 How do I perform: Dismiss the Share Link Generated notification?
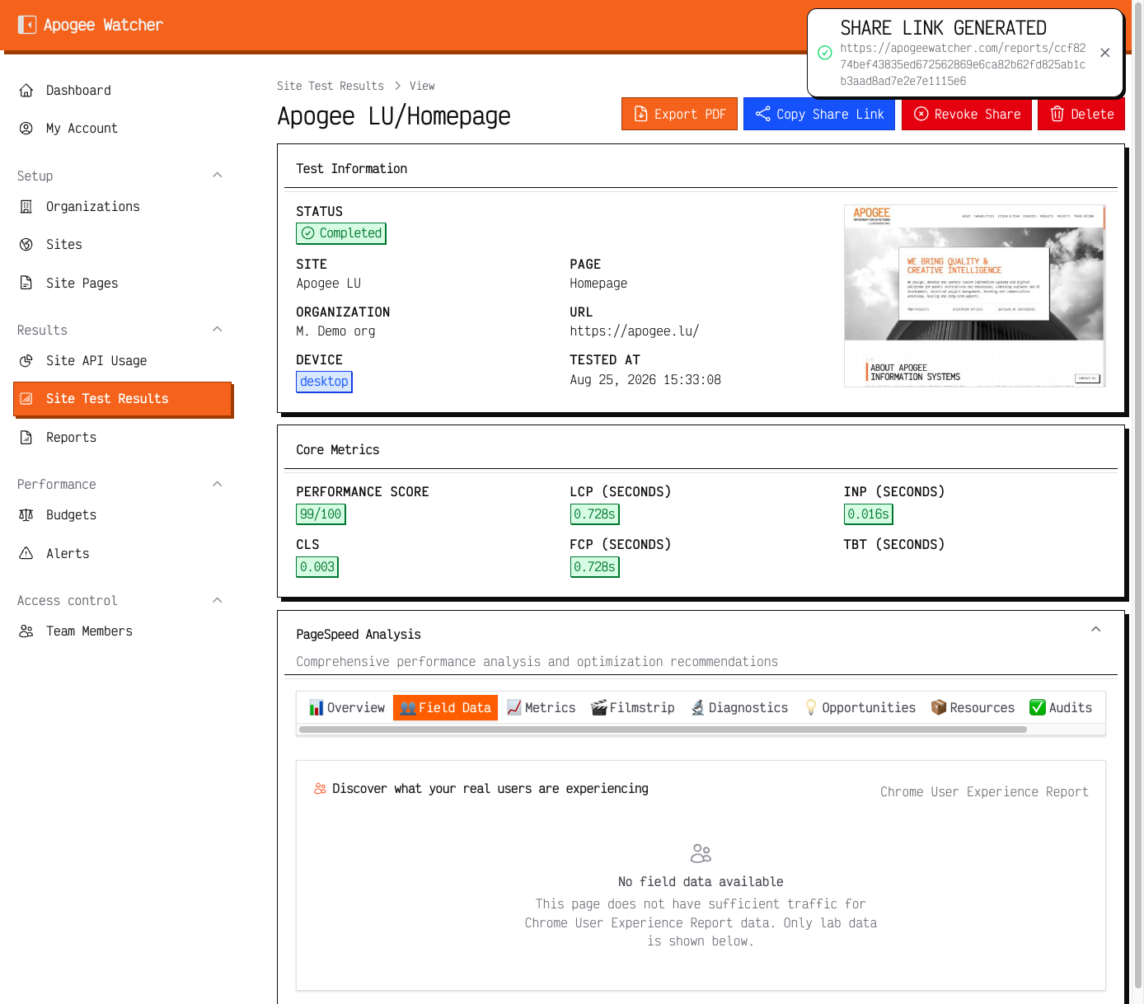coord(1105,53)
